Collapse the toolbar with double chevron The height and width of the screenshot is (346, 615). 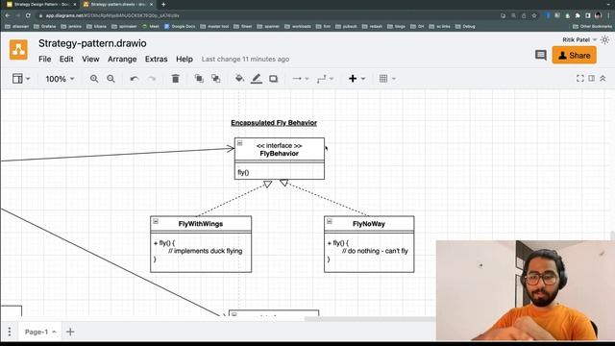pos(603,79)
